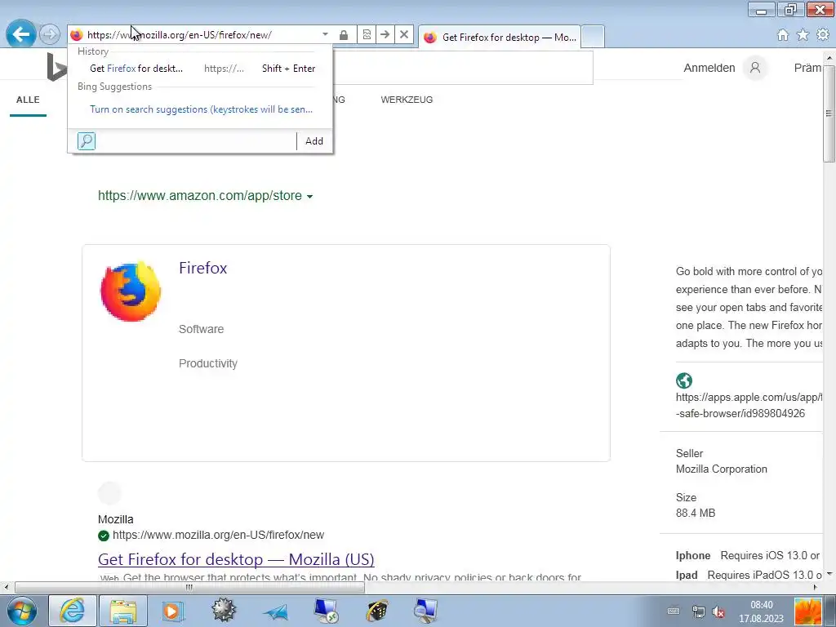Click Turn on search suggestions link
Image resolution: width=836 pixels, height=627 pixels.
click(x=201, y=109)
